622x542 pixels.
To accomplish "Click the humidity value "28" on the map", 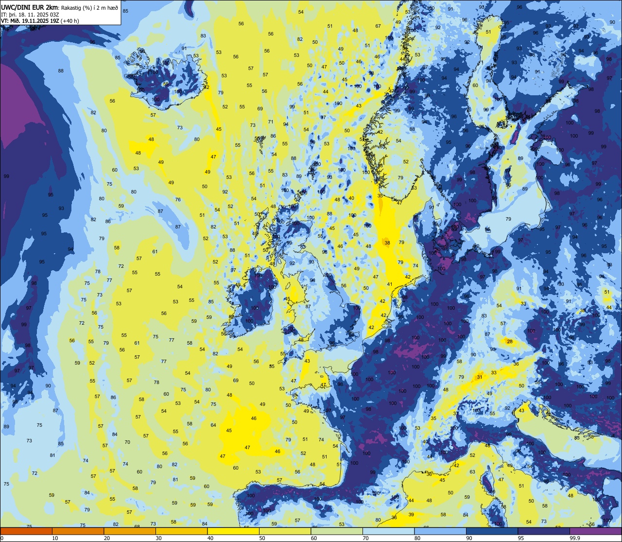I will (x=510, y=342).
